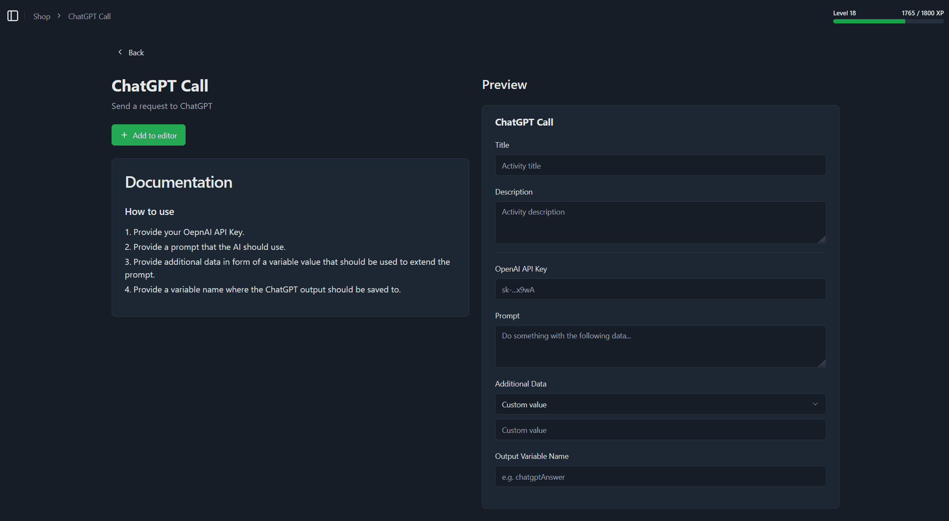Click the breadcrumb separator chevron icon
Screen dimensions: 949x521
(x=59, y=16)
